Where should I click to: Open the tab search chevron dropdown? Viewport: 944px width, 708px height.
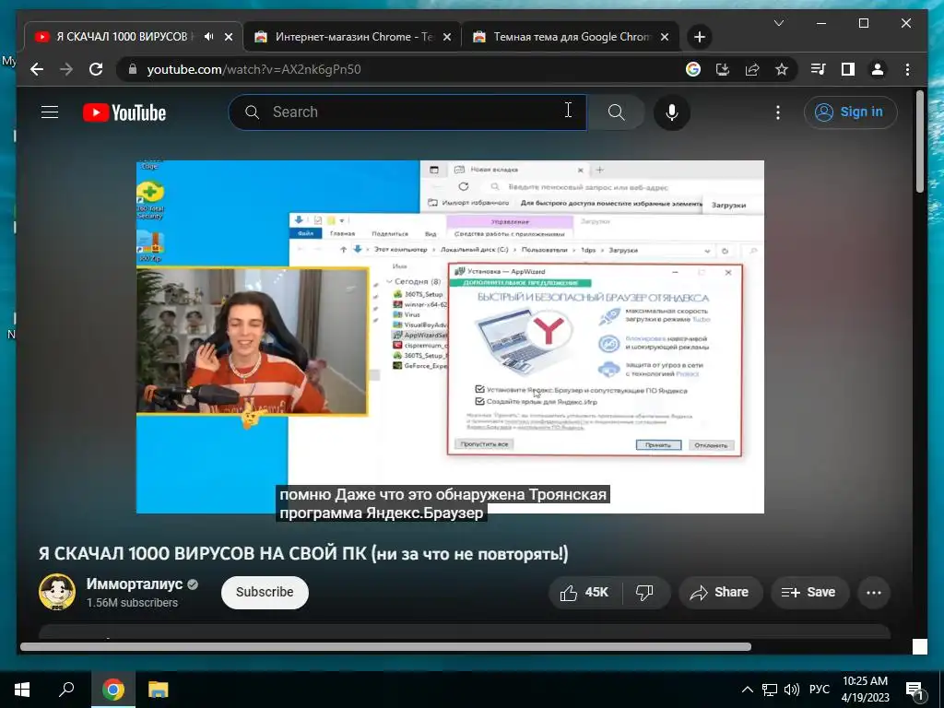click(x=778, y=23)
